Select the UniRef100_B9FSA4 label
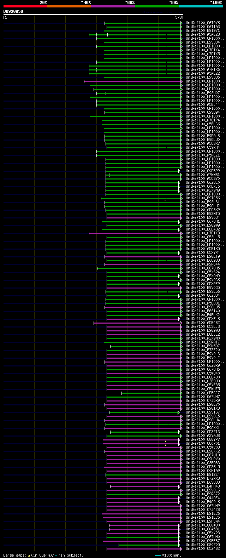The image size is (226, 558). 203,522
